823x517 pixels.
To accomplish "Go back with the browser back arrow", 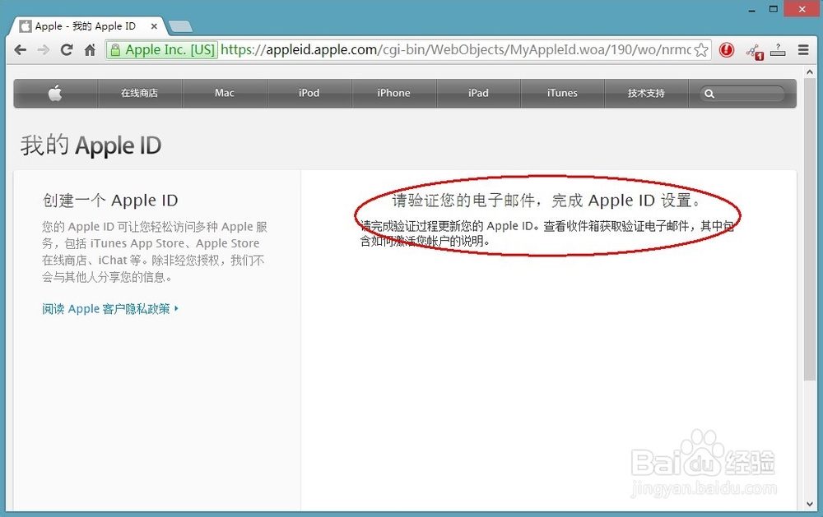I will click(21, 50).
